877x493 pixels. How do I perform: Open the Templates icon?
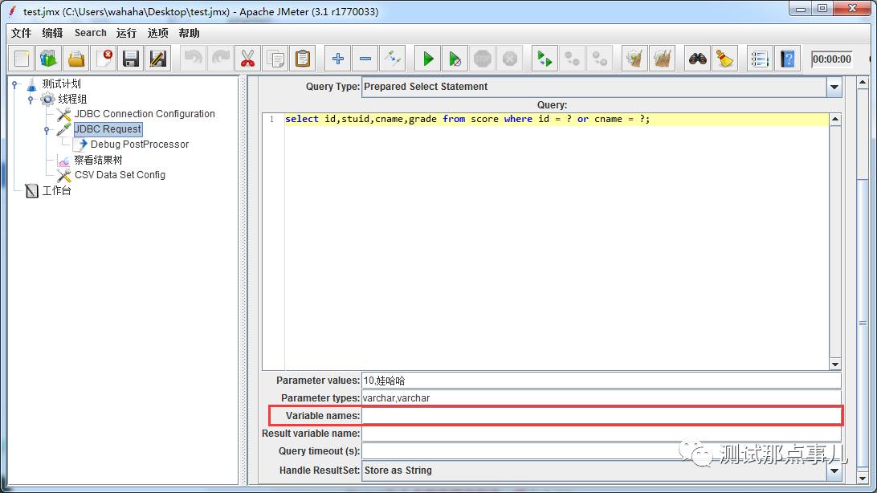pos(49,59)
